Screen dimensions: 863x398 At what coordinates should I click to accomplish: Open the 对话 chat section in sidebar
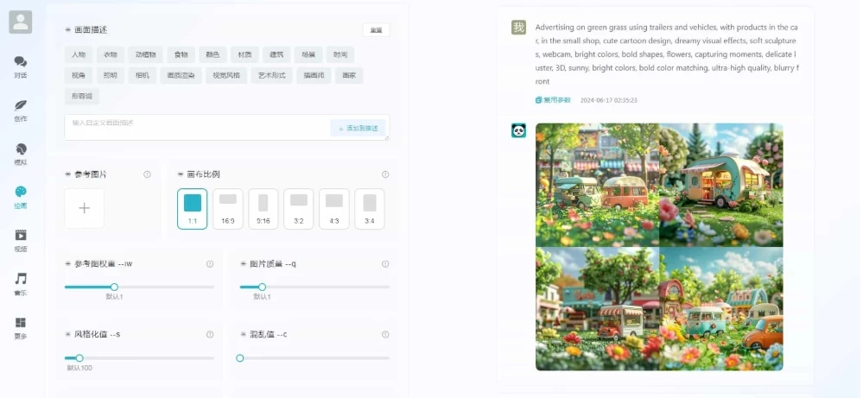tap(21, 66)
